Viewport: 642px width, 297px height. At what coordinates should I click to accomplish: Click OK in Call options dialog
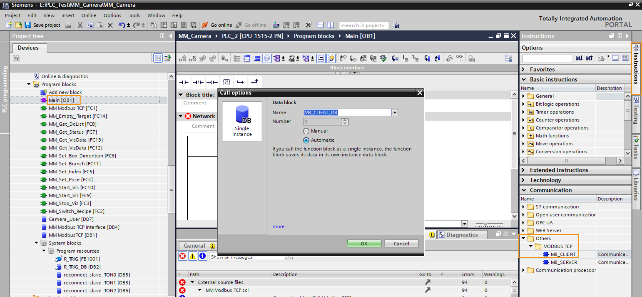pos(364,244)
